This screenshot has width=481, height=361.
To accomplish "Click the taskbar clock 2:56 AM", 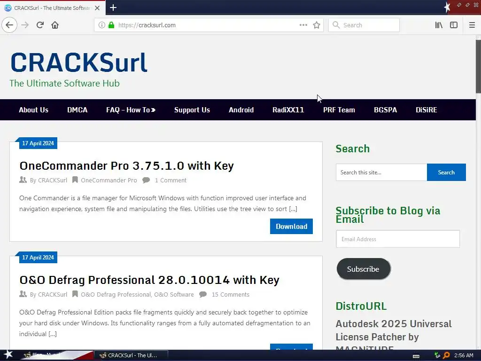I will coord(464,355).
